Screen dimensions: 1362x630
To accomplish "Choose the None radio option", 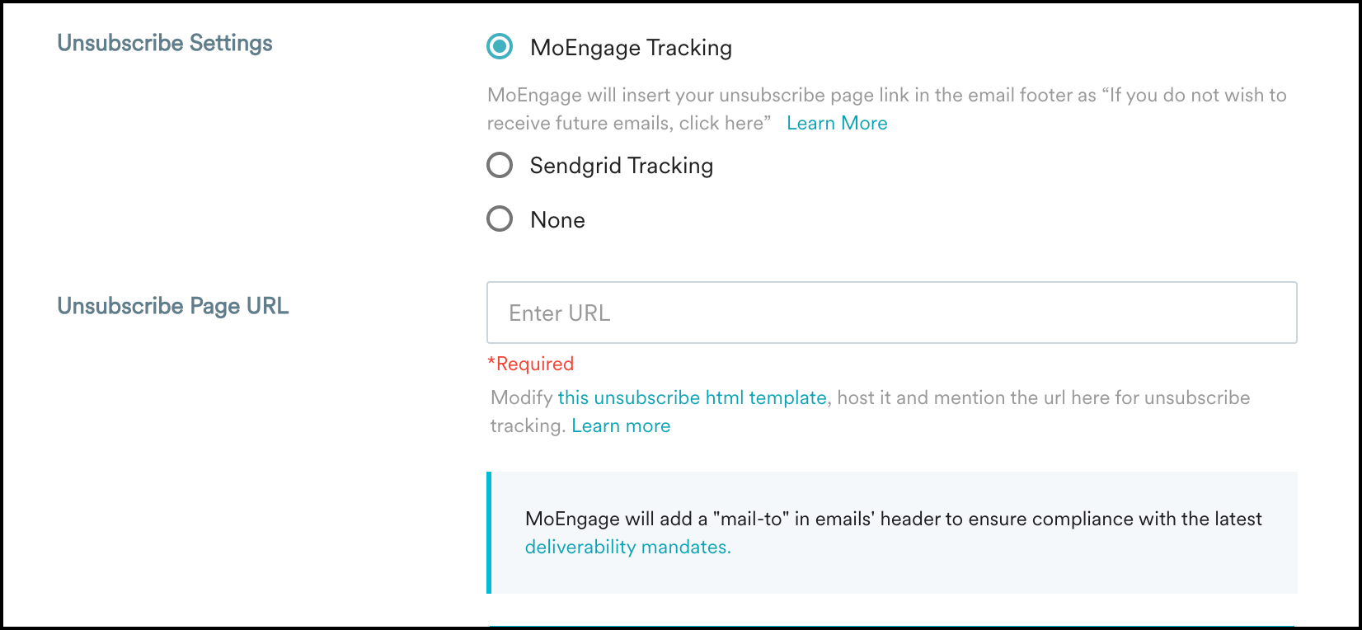I will (x=500, y=219).
